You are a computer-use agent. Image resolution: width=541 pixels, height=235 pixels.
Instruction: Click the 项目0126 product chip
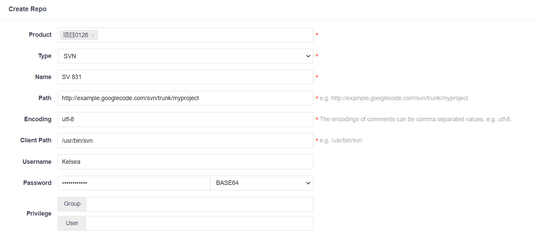[75, 35]
